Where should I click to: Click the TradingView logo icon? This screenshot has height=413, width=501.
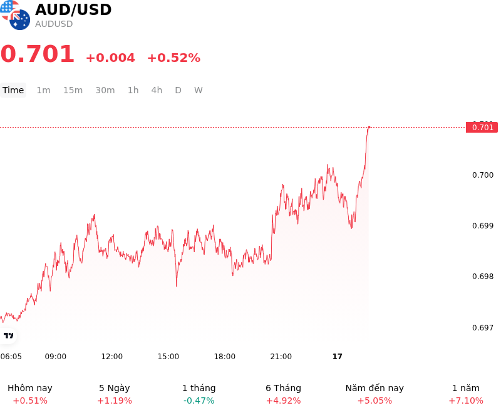[x=8, y=335]
